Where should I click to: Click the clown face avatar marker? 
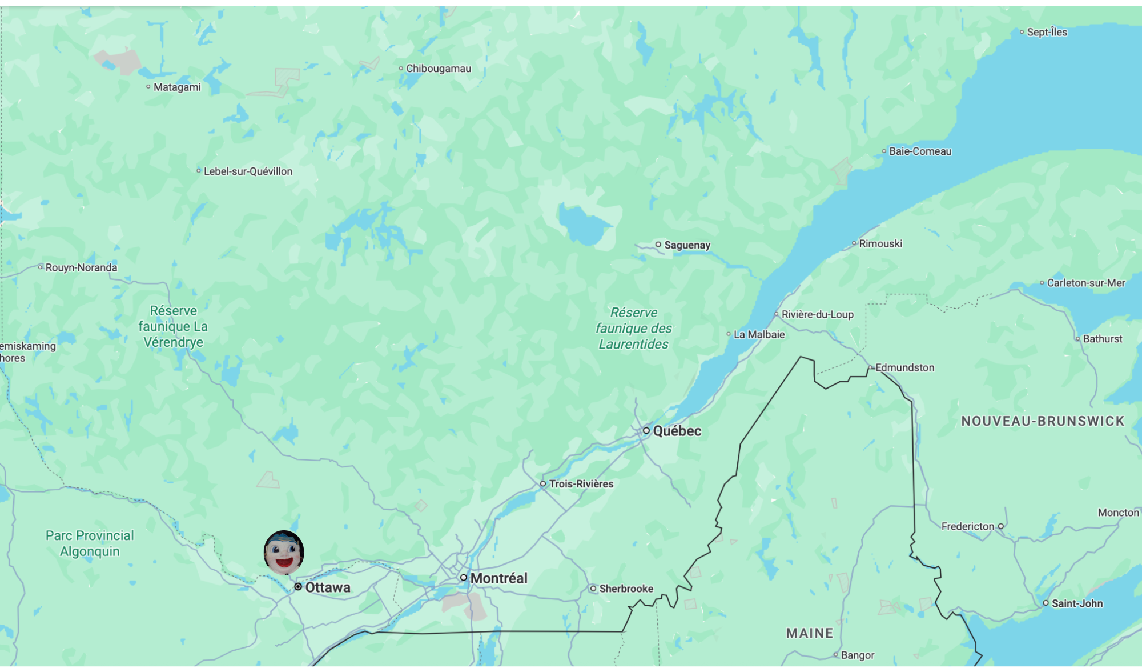284,553
